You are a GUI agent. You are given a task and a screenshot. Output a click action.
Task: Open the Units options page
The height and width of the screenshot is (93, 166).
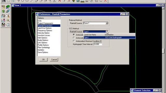40,21
